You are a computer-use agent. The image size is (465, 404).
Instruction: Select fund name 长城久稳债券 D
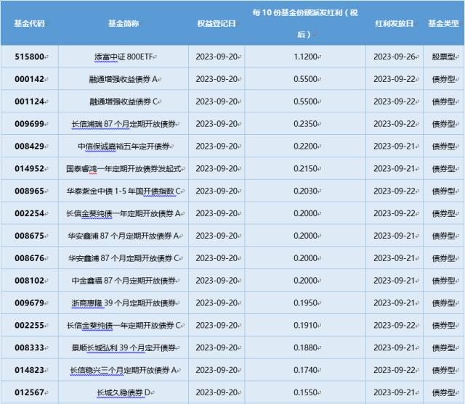tap(124, 392)
